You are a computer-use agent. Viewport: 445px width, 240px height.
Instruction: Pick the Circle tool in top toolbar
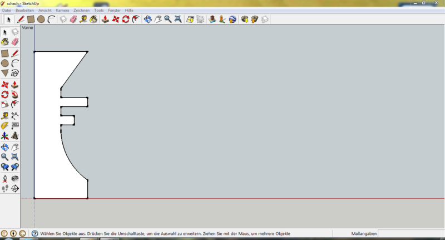point(41,19)
